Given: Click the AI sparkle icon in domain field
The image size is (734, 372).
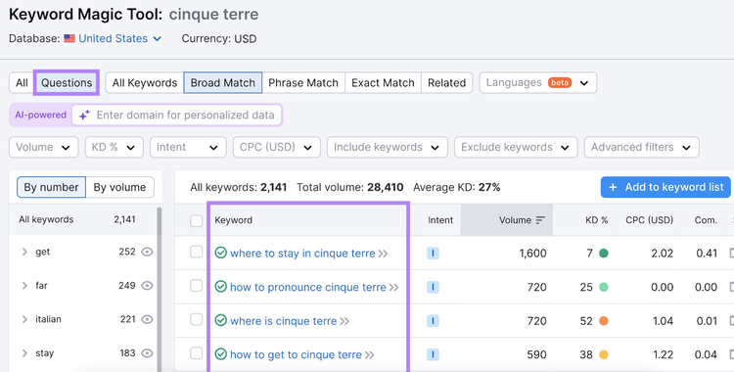Looking at the screenshot, I should [x=84, y=116].
